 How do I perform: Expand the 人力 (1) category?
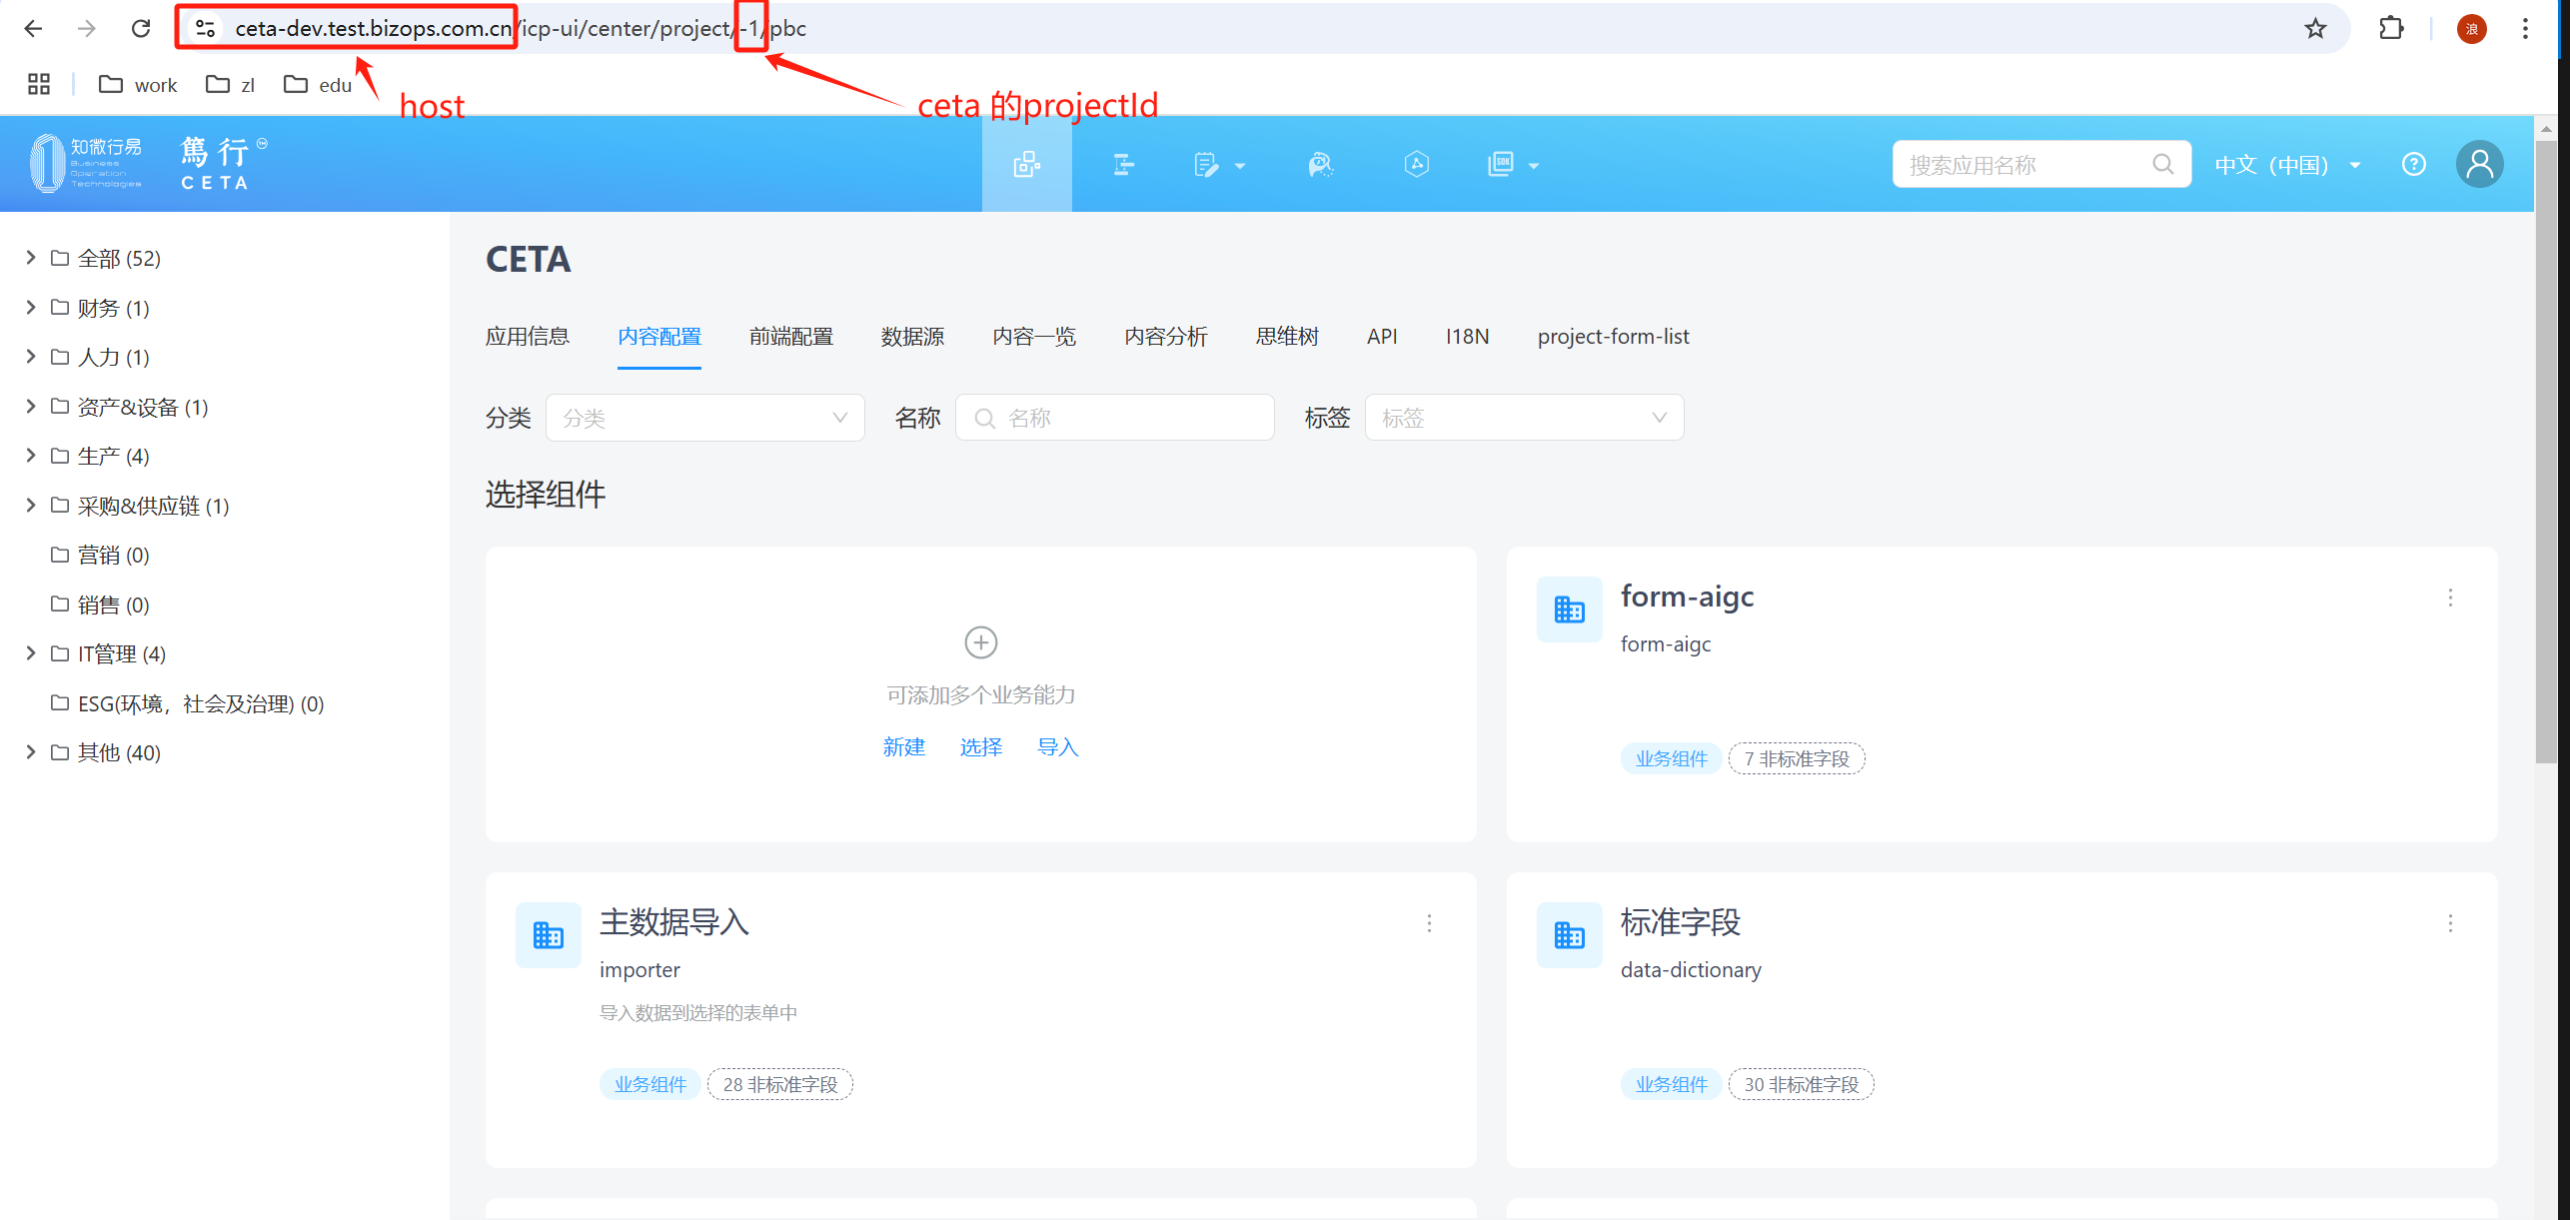(x=31, y=357)
